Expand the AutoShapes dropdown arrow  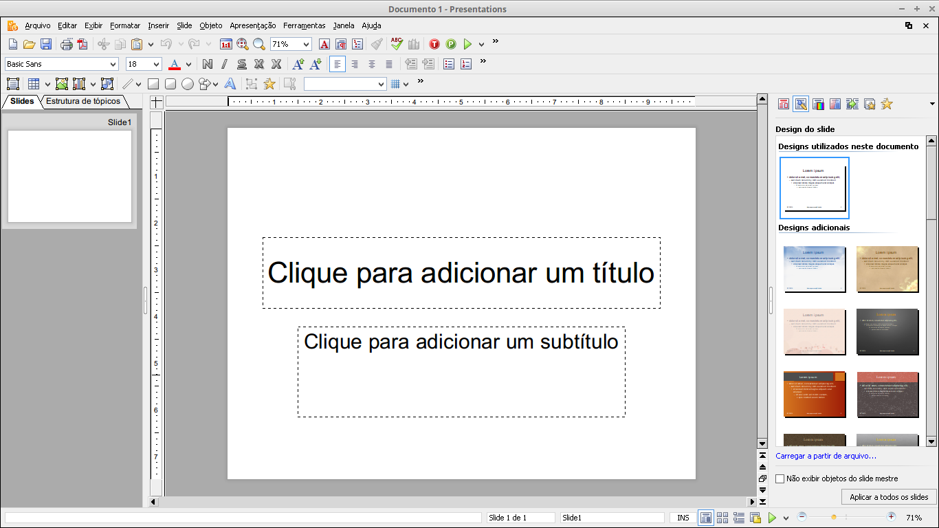(215, 84)
